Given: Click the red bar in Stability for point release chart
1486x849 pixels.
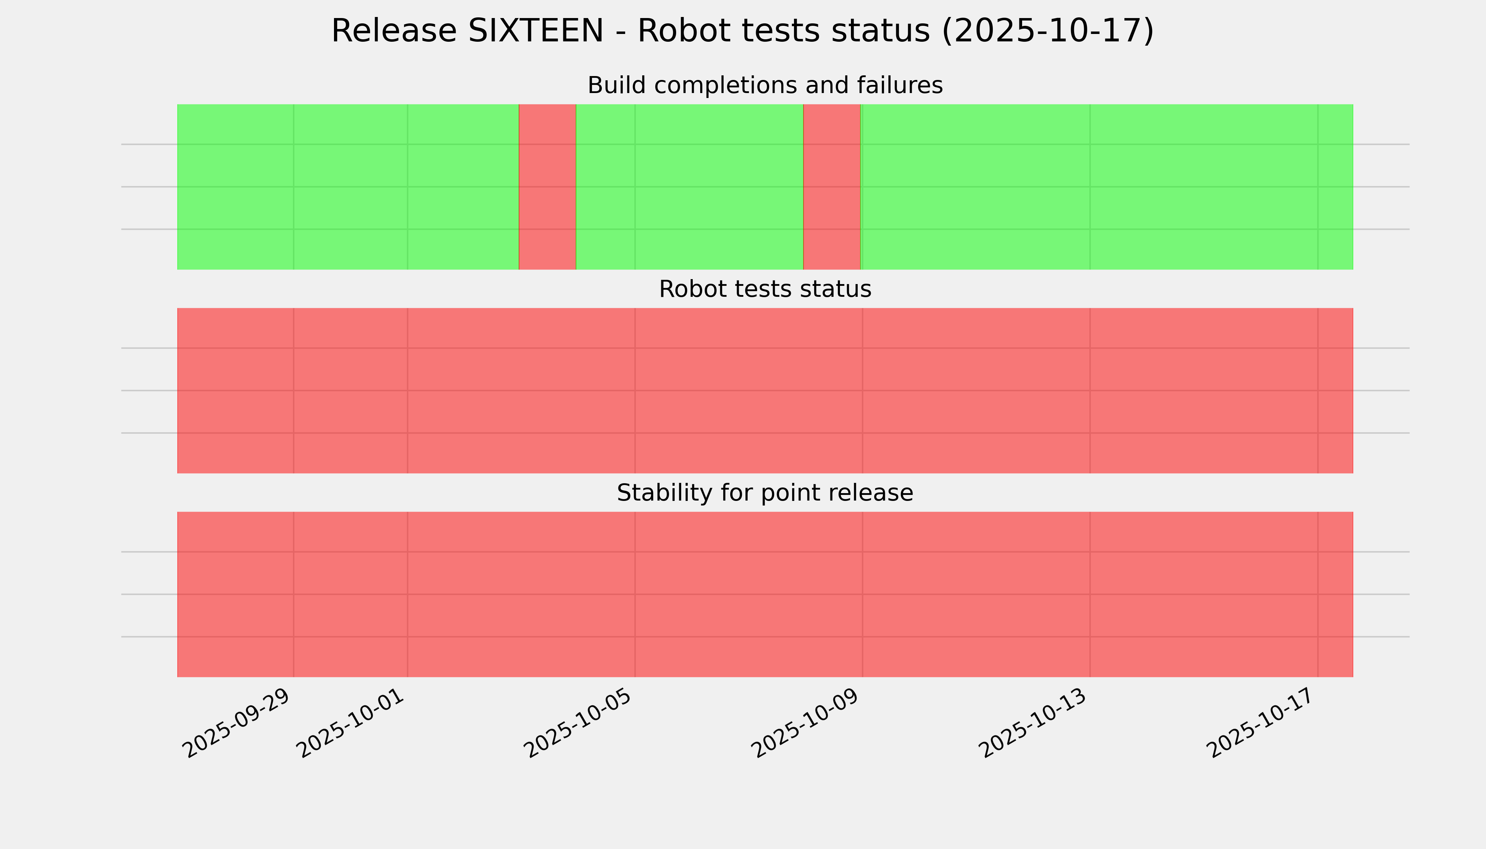Looking at the screenshot, I should pyautogui.click(x=765, y=594).
